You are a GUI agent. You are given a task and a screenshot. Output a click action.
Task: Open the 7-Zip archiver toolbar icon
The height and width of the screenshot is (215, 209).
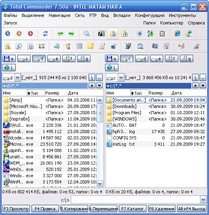pyautogui.click(x=102, y=33)
